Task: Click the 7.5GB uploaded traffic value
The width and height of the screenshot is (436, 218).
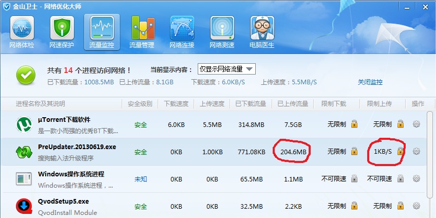Action: coord(293,124)
